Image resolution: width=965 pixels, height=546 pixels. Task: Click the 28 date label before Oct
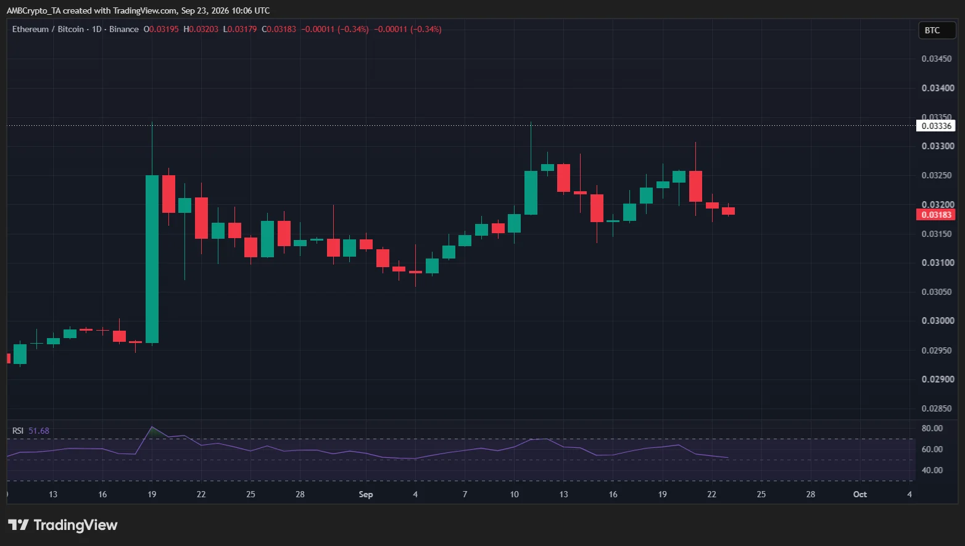pos(810,494)
